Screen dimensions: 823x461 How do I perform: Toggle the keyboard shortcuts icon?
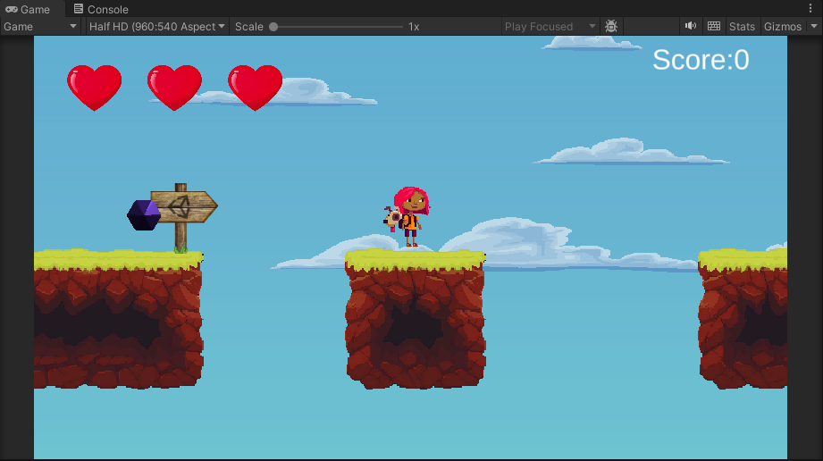pyautogui.click(x=714, y=26)
